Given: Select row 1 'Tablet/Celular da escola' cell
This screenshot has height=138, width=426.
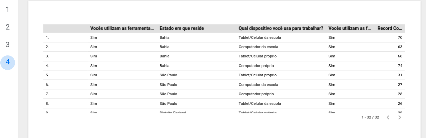Looking at the screenshot, I should [260, 37].
